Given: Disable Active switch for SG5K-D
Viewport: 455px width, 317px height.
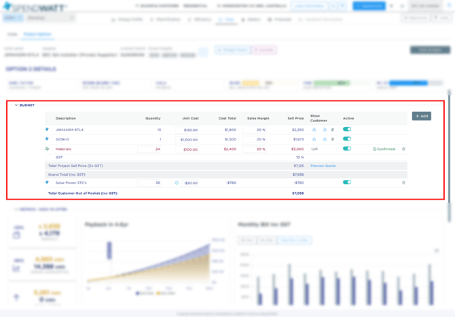Looking at the screenshot, I should 347,138.
